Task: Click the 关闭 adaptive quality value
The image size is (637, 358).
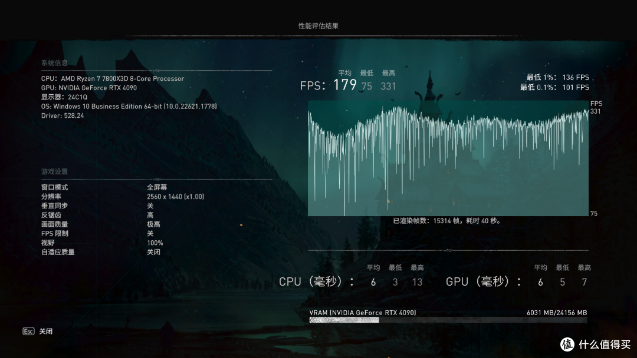Action: click(153, 252)
